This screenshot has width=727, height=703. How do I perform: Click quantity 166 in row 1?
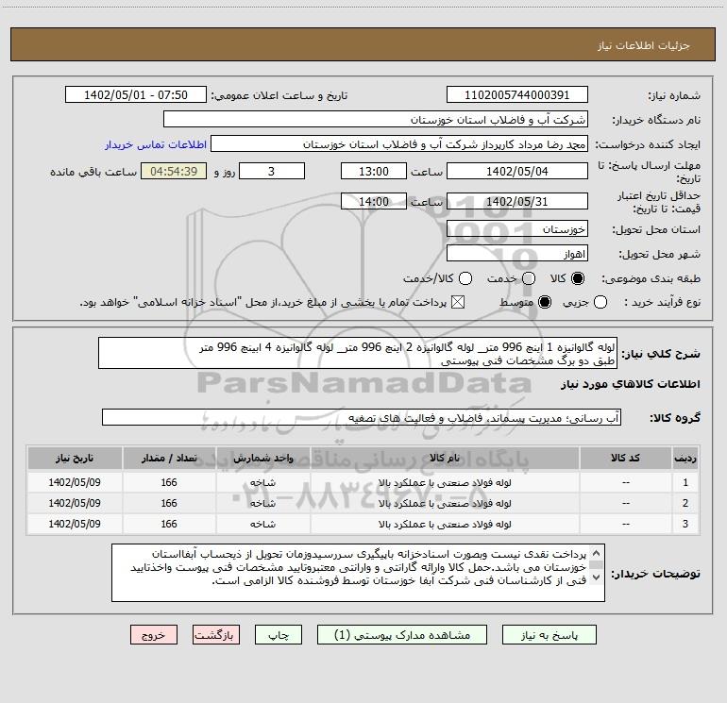(x=169, y=482)
